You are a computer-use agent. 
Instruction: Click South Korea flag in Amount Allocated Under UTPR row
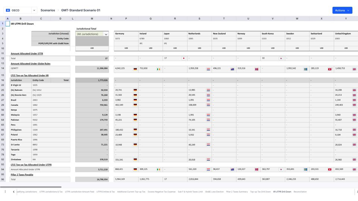pos(281,169)
